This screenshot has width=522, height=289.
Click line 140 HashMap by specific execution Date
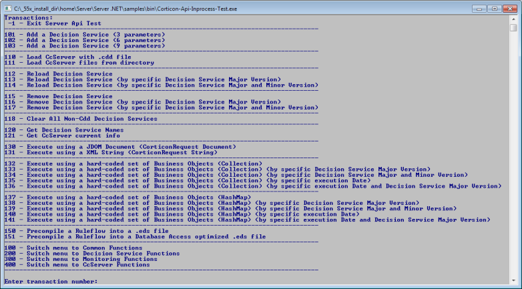click(x=182, y=214)
